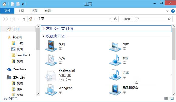
Task: Open the Help question mark icon
Action: (173, 11)
